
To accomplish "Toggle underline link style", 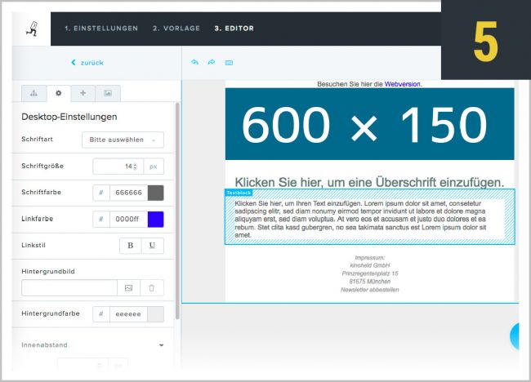I will tap(152, 246).
